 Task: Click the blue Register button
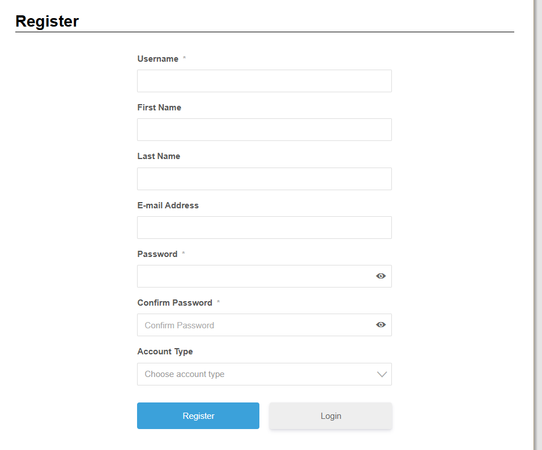point(198,416)
